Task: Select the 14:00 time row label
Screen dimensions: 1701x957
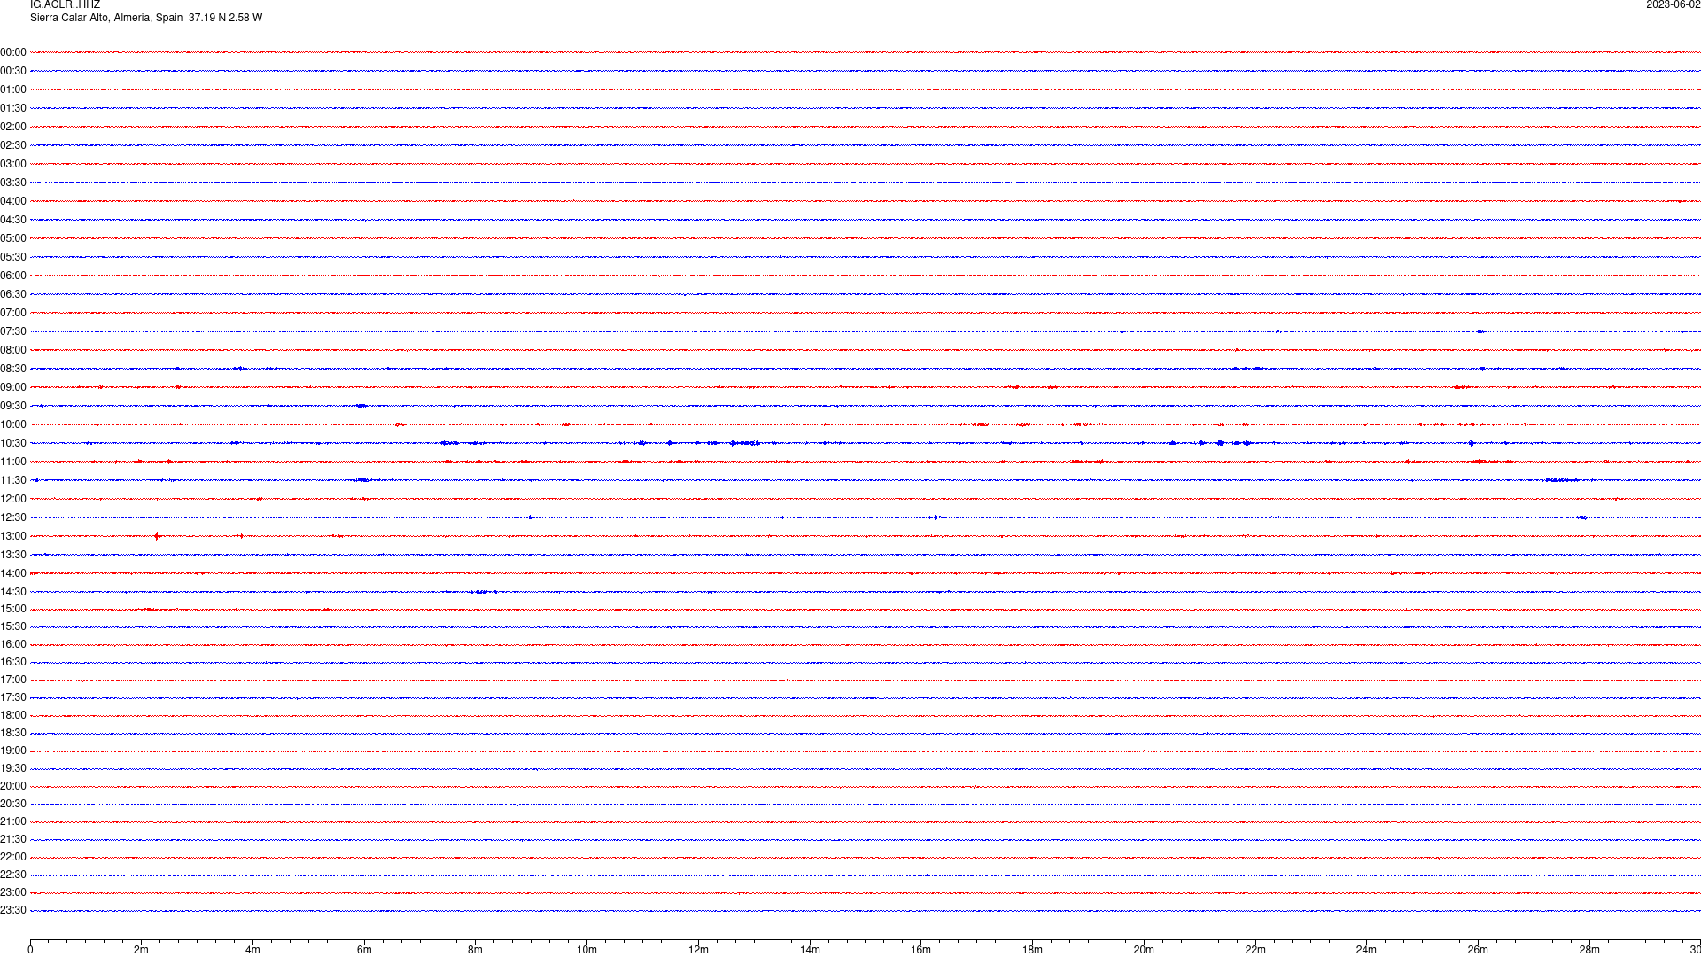Action: click(13, 573)
